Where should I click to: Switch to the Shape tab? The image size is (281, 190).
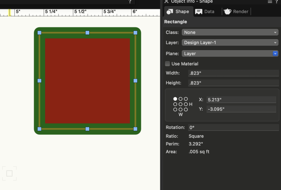coord(178,11)
